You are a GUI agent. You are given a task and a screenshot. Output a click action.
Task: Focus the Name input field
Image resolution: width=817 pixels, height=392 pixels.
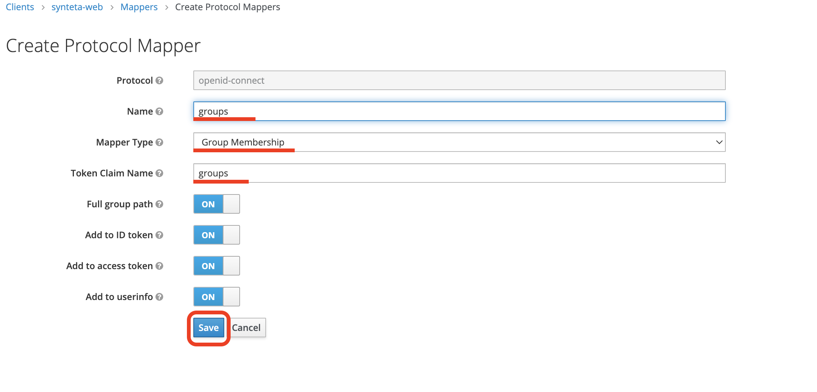click(x=459, y=112)
